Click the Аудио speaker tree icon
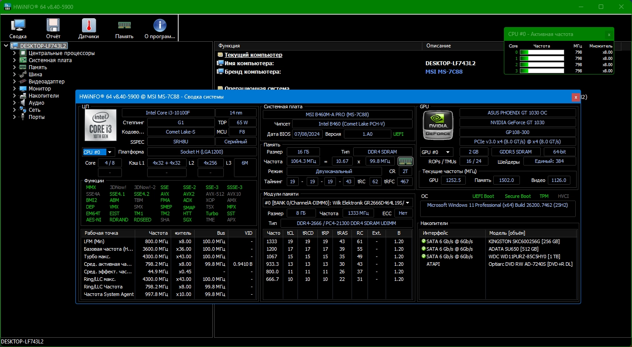 tap(23, 103)
